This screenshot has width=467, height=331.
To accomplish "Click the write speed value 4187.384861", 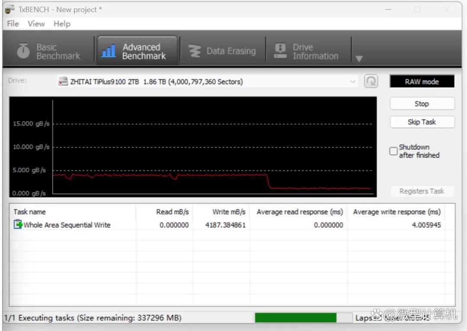I will (x=225, y=225).
